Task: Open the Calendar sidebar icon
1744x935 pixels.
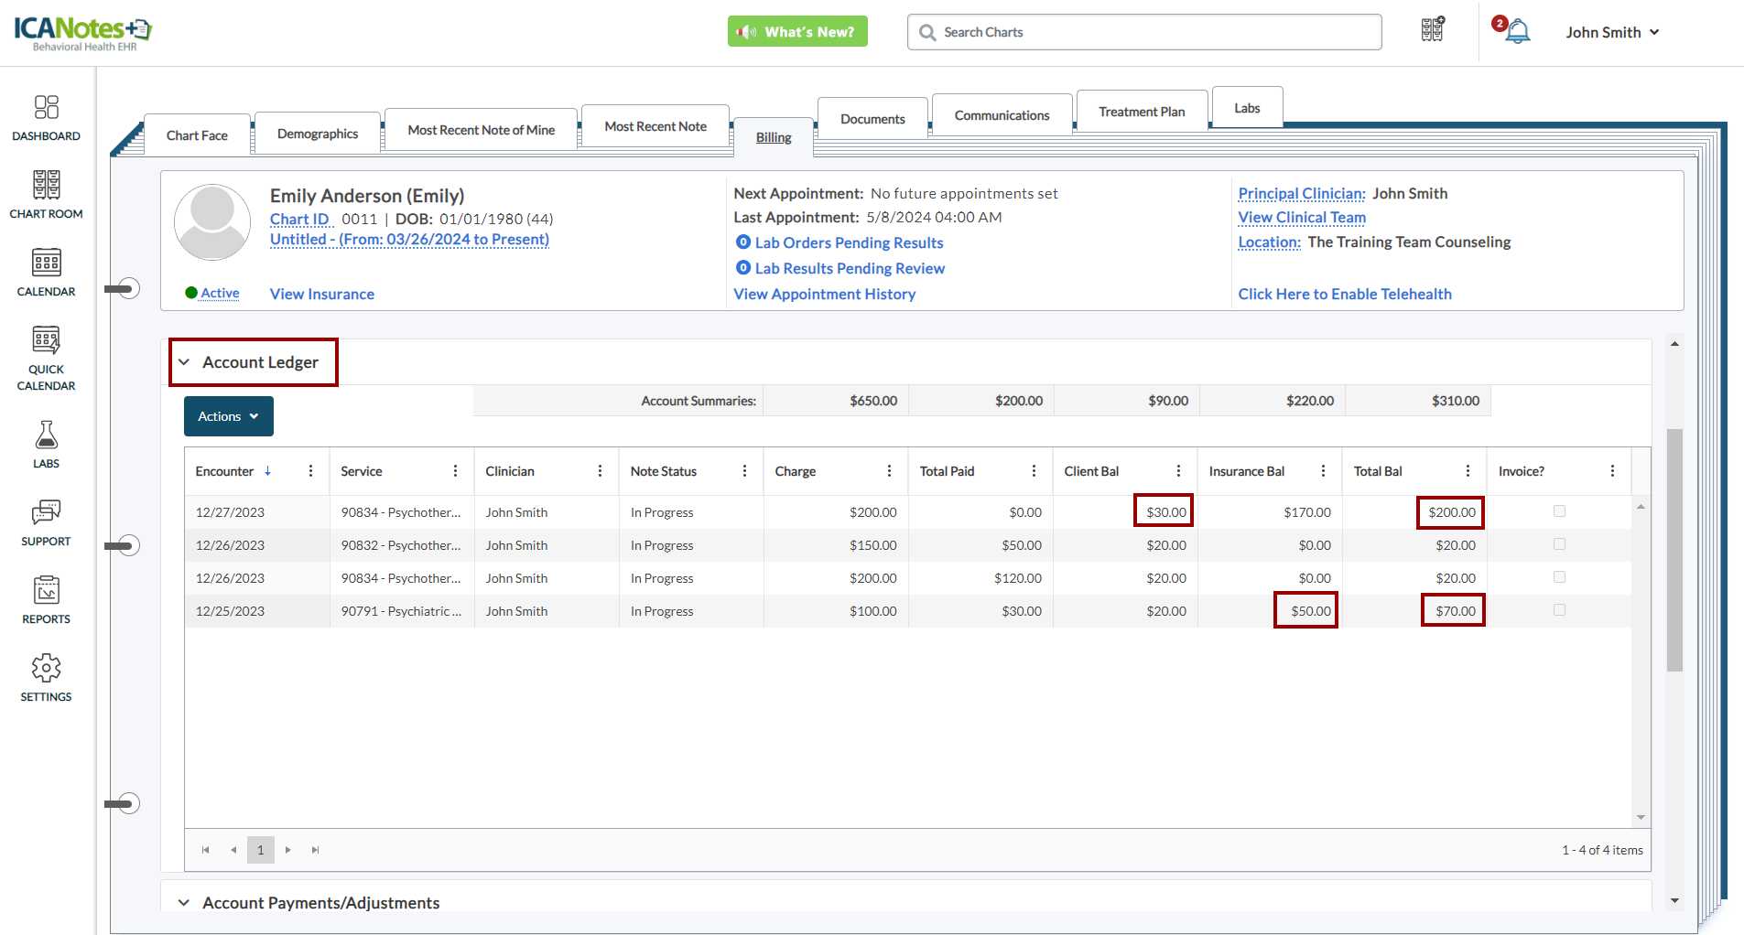Action: pos(46,263)
